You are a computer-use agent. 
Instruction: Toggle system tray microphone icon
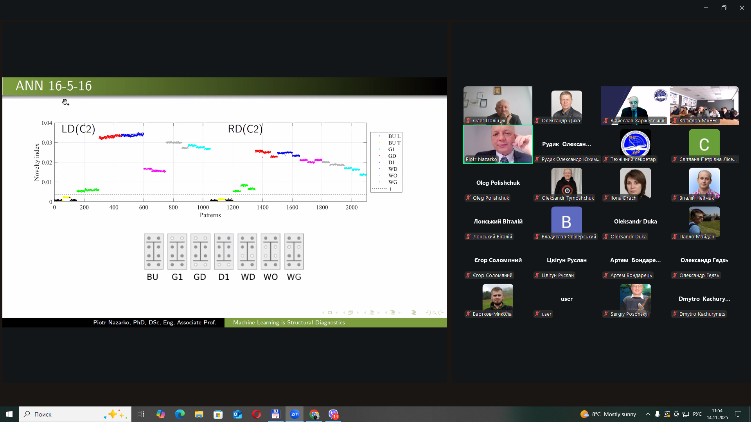click(657, 414)
